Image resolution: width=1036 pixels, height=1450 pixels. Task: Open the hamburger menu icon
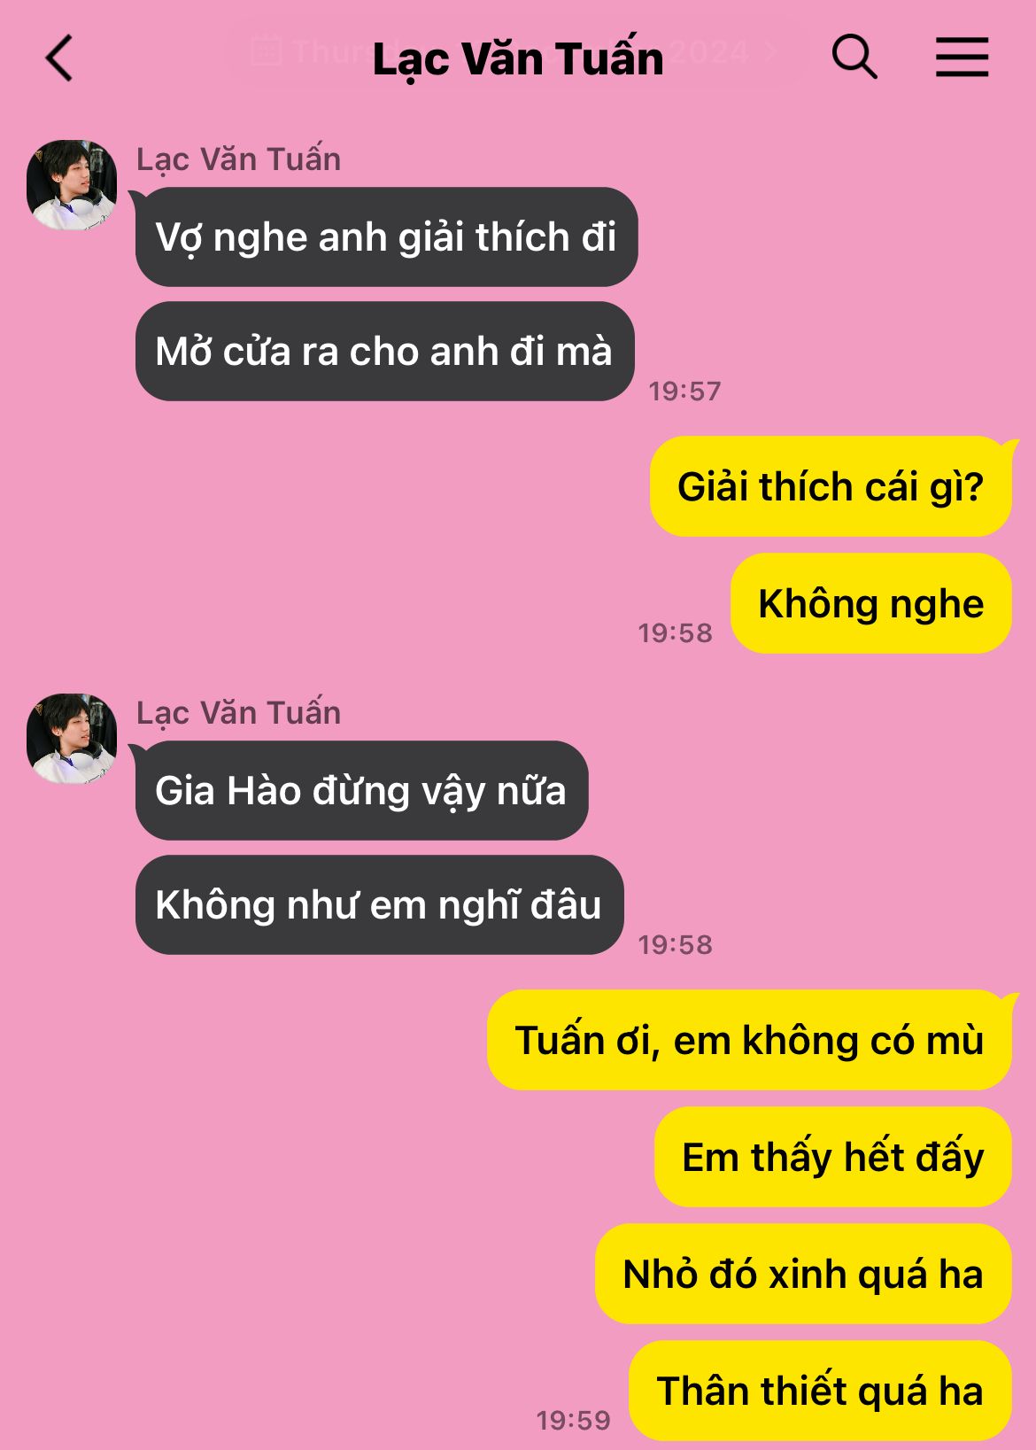click(x=962, y=58)
